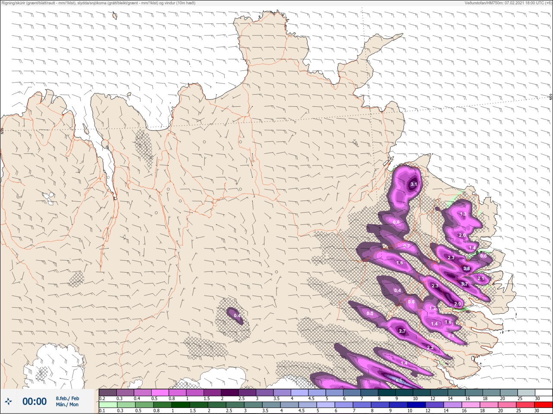
Task: Click the 2.9 snowfall value label
Action: click(458, 304)
